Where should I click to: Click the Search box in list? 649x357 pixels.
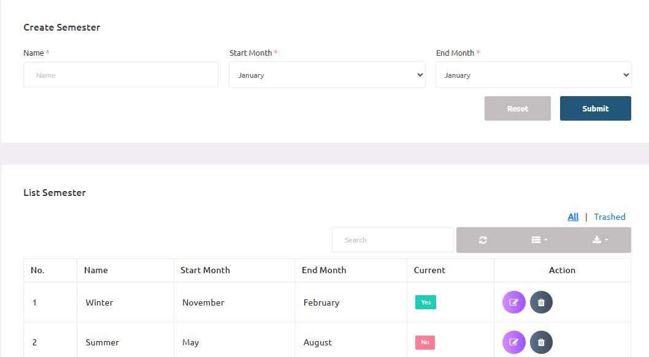pyautogui.click(x=393, y=240)
